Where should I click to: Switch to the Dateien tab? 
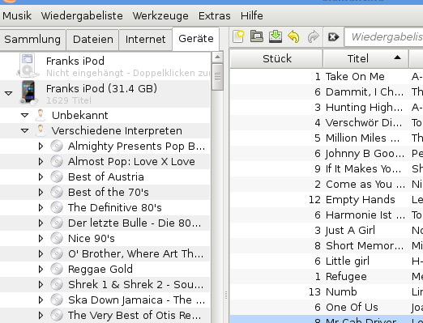pyautogui.click(x=92, y=40)
